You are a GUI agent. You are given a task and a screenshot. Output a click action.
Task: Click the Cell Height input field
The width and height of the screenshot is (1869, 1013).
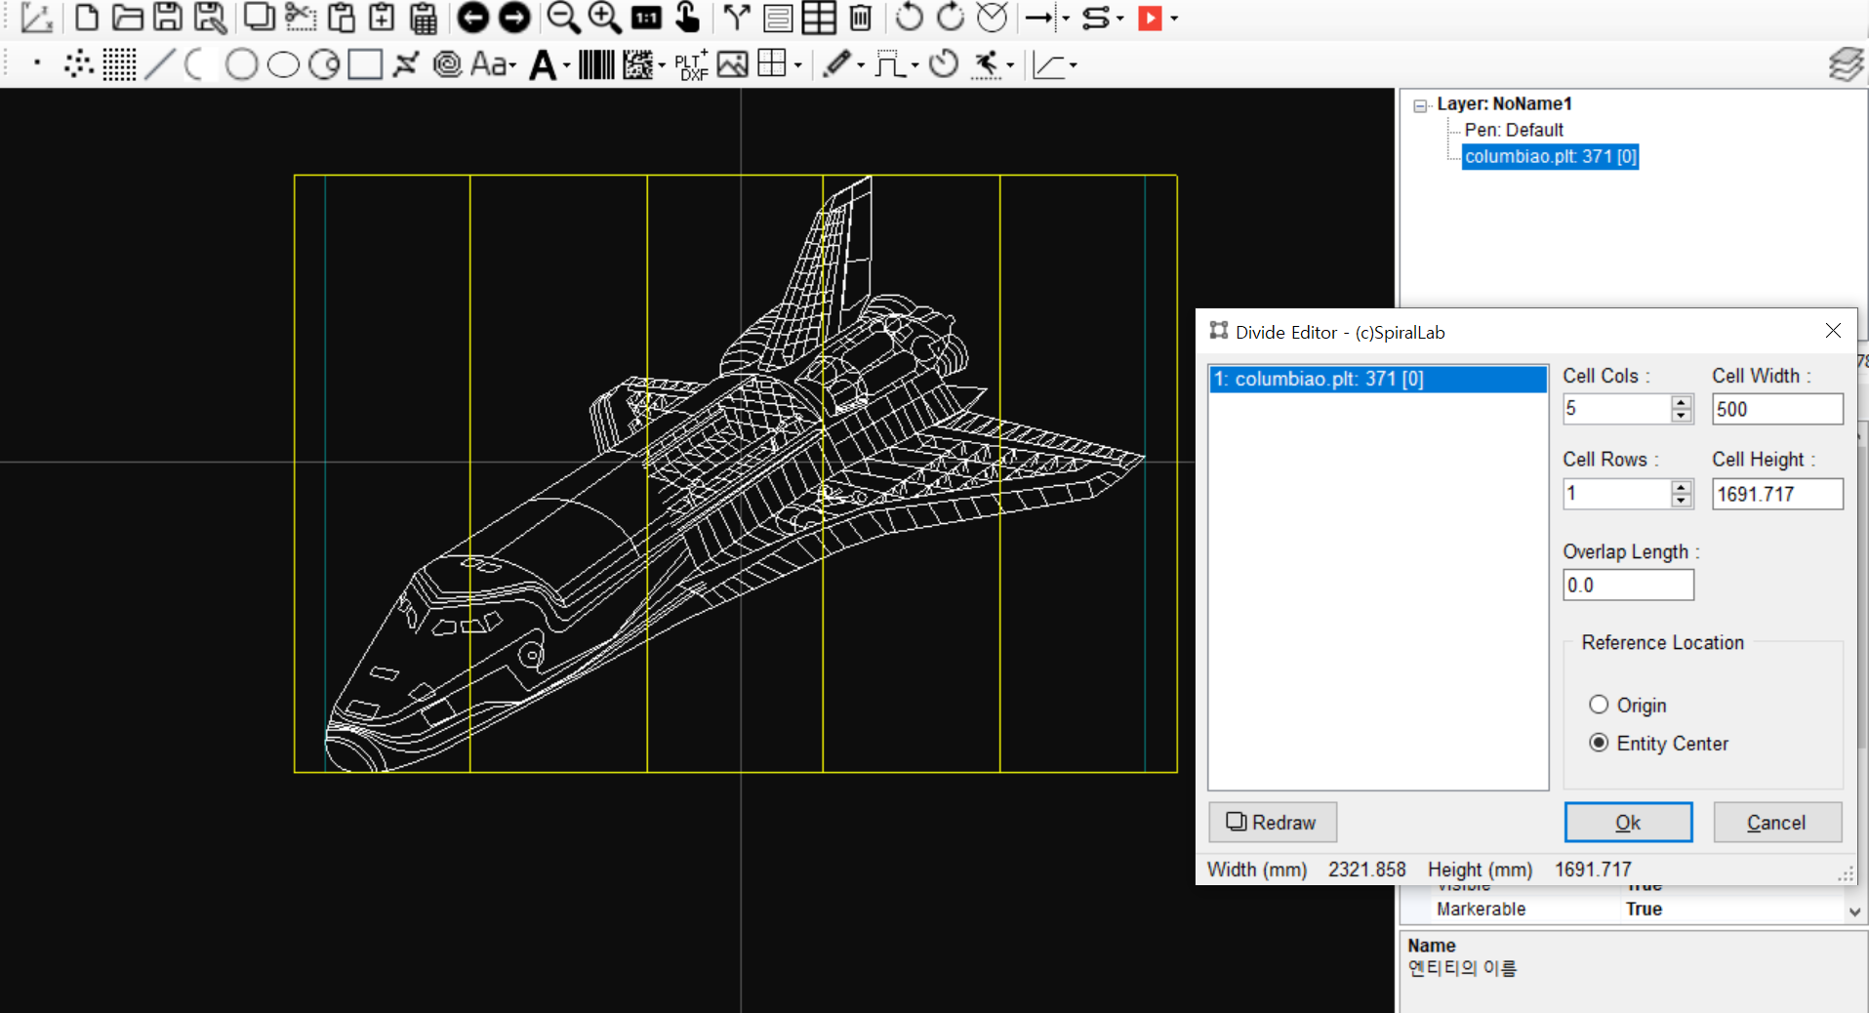coord(1777,494)
